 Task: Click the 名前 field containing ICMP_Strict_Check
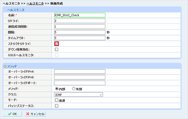[x=79, y=15]
